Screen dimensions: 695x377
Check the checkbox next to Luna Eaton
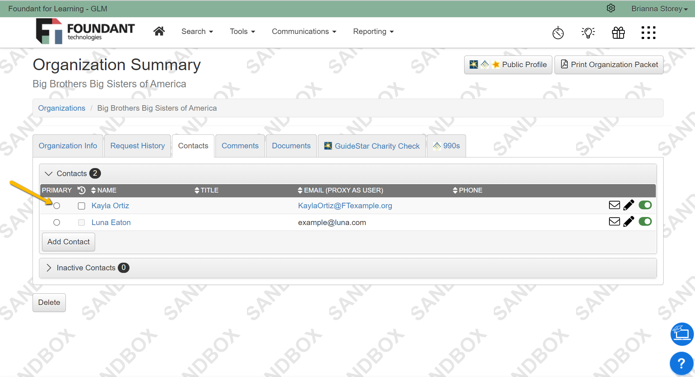pyautogui.click(x=81, y=222)
